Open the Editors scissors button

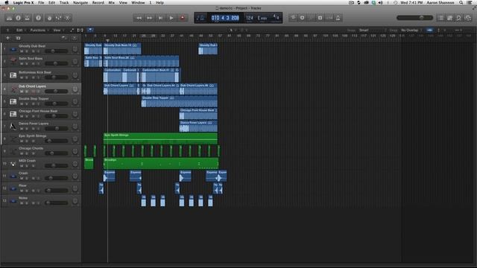[x=68, y=18]
